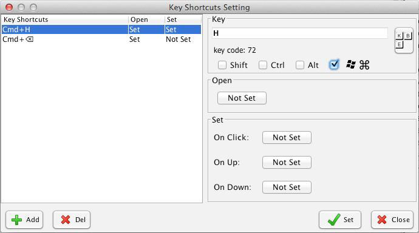Click the Windows logo icon
Viewport: 419px width, 233px height.
350,64
